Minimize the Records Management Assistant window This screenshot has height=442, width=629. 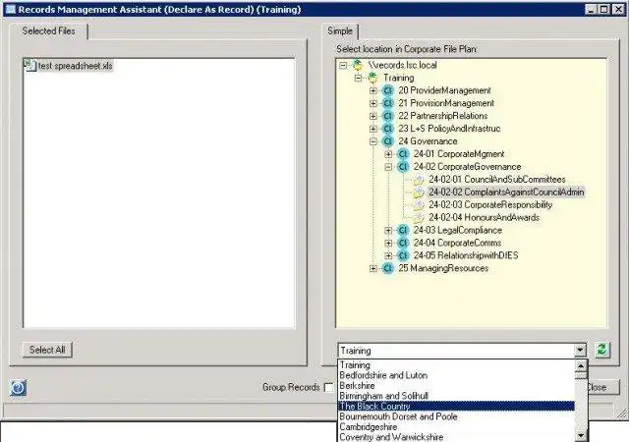click(591, 9)
